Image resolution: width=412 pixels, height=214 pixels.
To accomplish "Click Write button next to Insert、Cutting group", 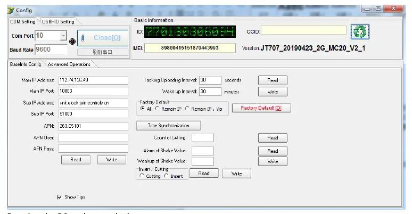I will pyautogui.click(x=236, y=174).
